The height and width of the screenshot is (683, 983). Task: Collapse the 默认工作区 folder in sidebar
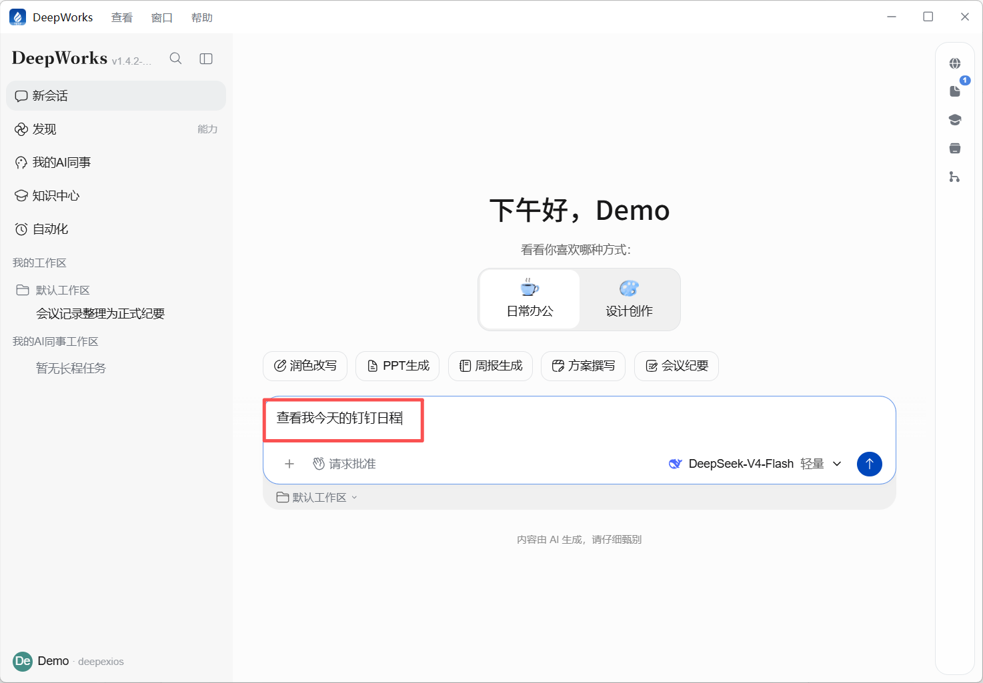(53, 290)
